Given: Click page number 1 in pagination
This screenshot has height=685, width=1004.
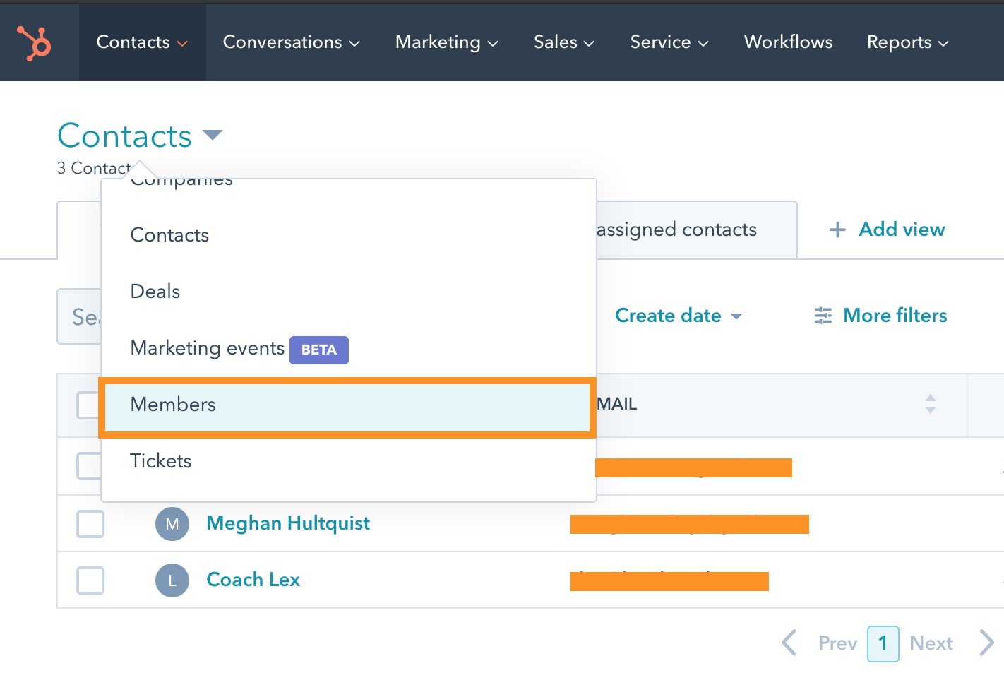Looking at the screenshot, I should 883,643.
